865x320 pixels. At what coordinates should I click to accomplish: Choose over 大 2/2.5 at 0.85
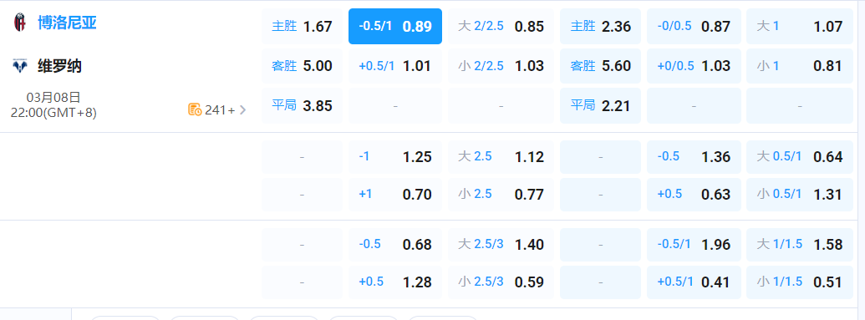501,26
